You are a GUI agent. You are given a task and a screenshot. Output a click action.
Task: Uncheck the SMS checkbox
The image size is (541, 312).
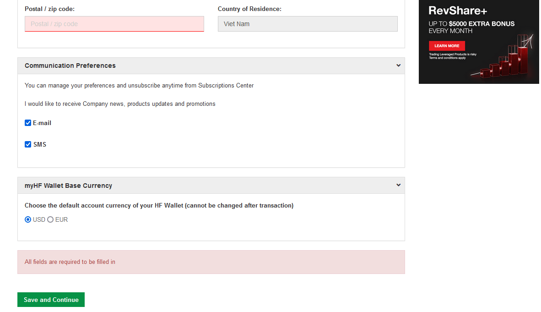click(x=28, y=144)
